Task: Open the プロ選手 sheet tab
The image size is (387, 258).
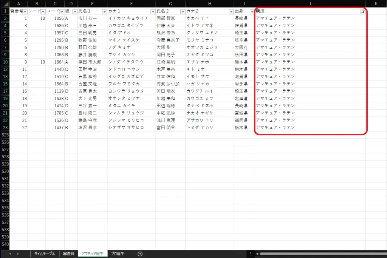Action: pyautogui.click(x=118, y=254)
